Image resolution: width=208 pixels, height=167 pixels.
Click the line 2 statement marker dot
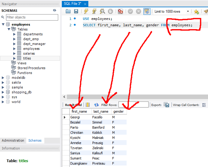click(x=75, y=25)
